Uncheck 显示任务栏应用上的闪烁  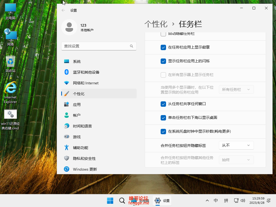pyautogui.click(x=163, y=61)
